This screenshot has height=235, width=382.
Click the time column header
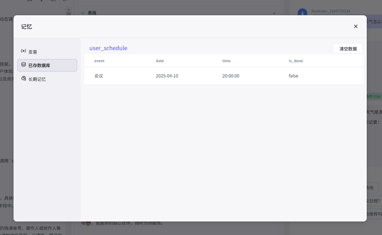point(226,61)
